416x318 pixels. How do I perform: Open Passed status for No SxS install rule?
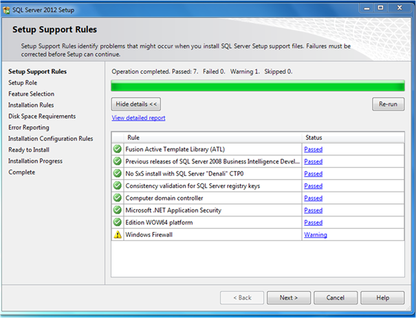tap(314, 174)
